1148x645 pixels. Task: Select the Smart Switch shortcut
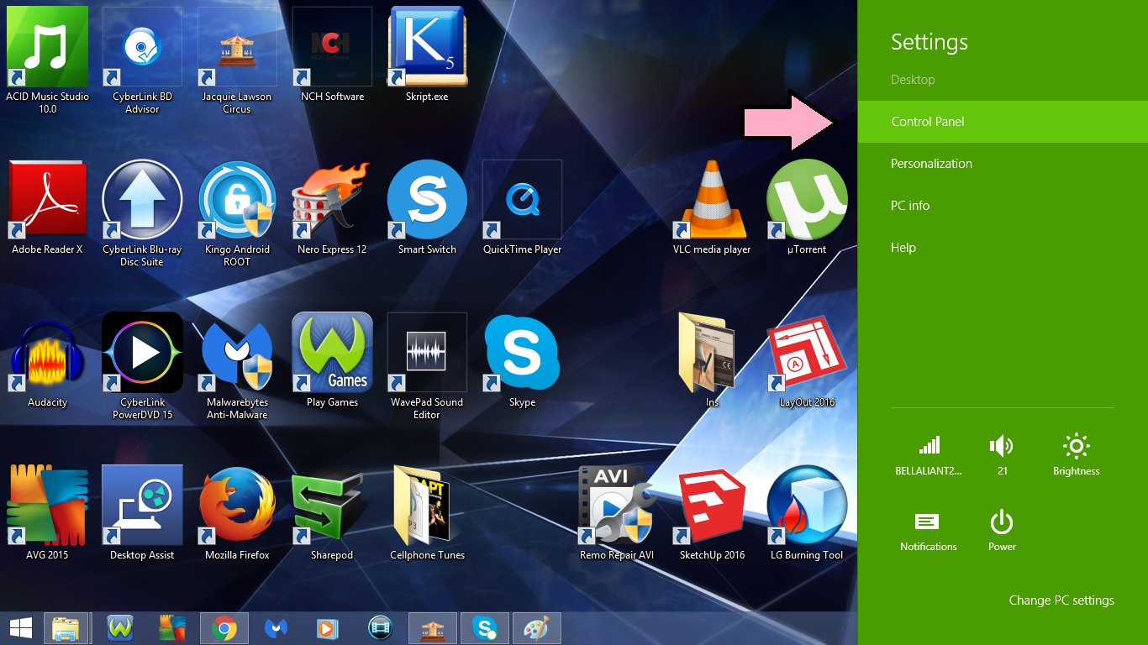pos(427,207)
